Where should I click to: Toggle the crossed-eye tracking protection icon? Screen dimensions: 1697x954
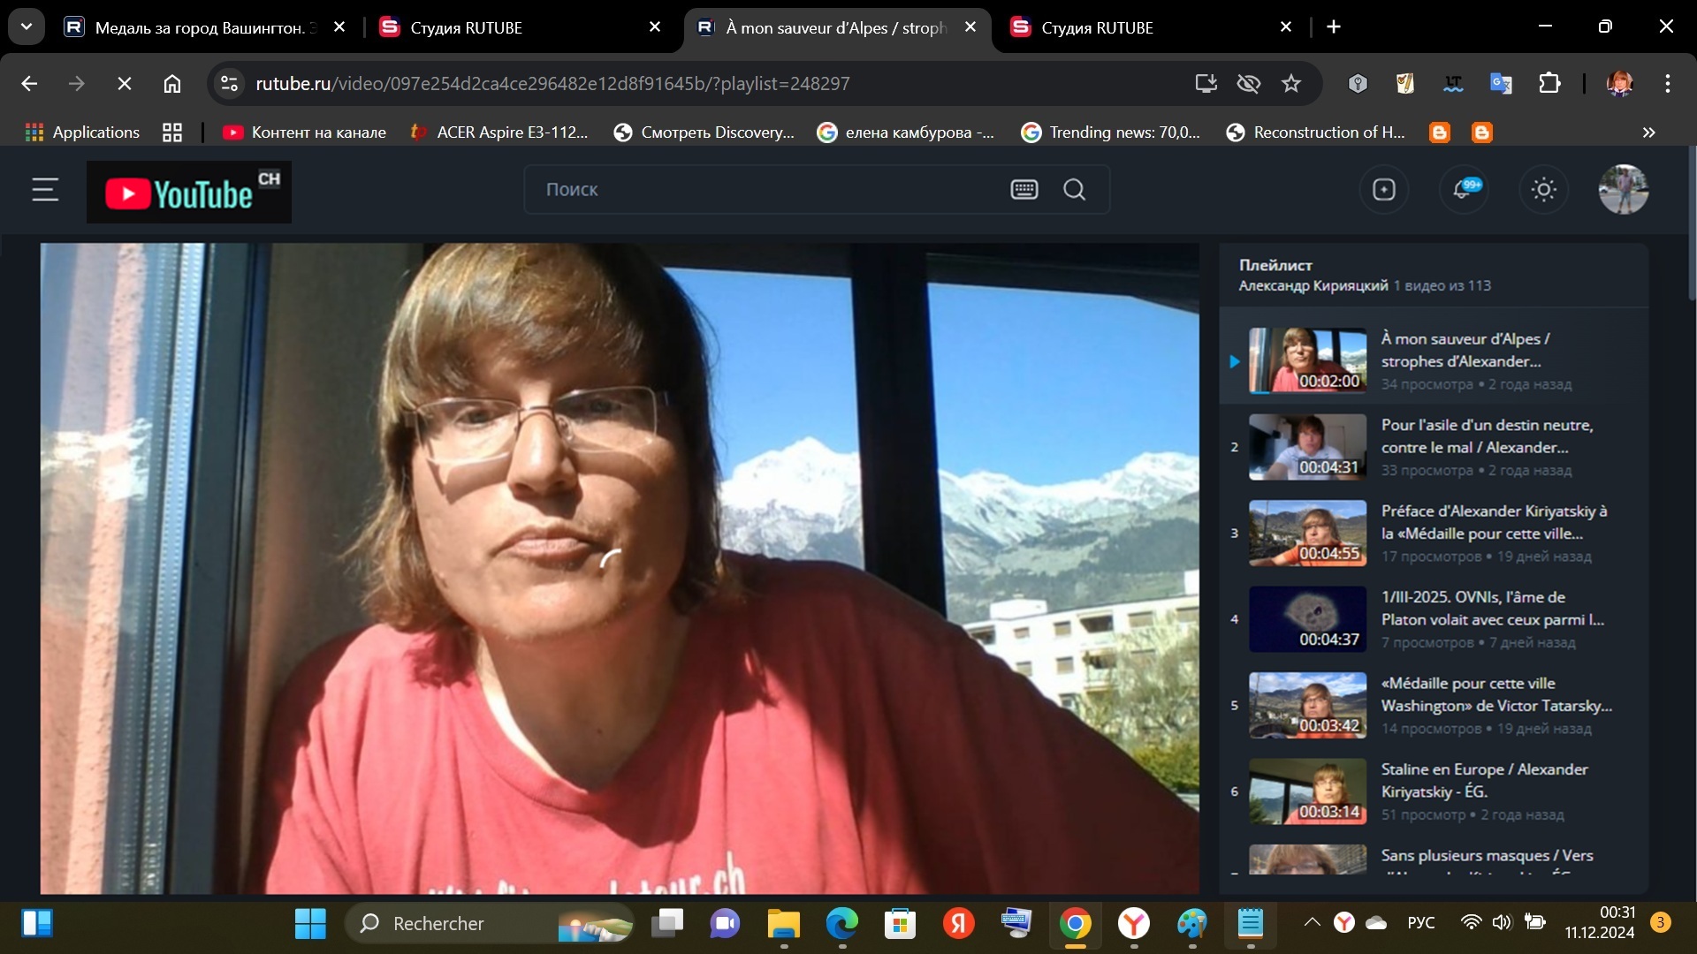coord(1248,83)
